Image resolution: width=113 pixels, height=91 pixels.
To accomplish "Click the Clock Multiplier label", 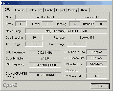I will (x=15, y=58).
